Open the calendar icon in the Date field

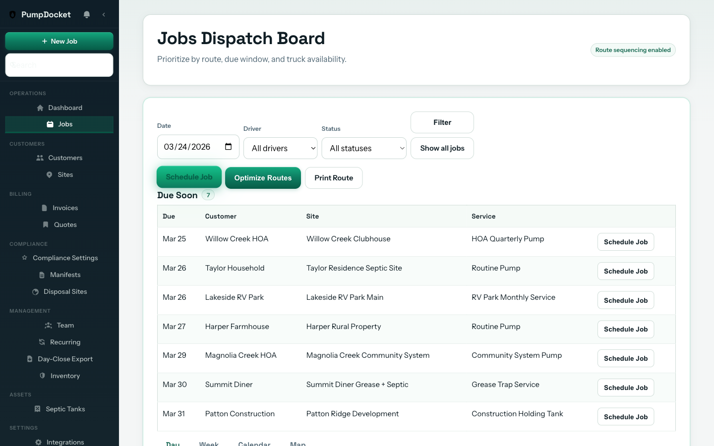point(228,146)
